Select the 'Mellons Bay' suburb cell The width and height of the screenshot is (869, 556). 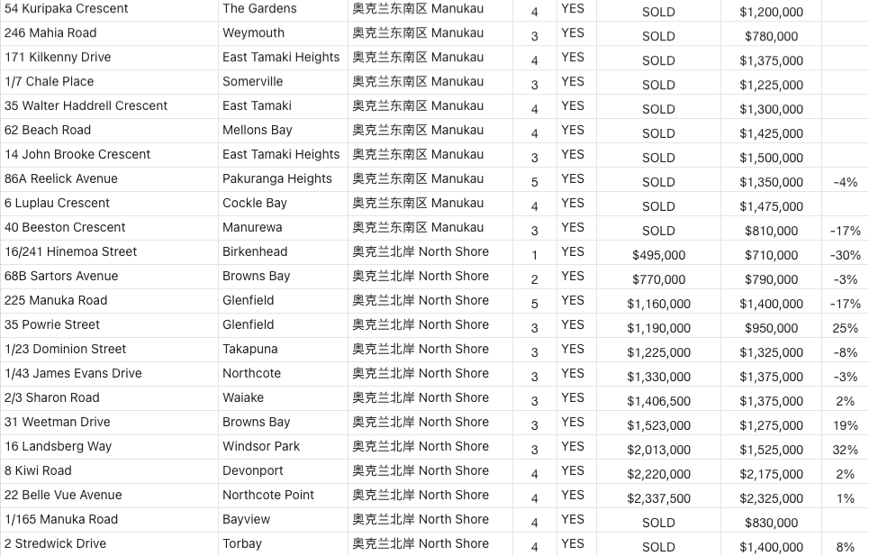click(283, 131)
